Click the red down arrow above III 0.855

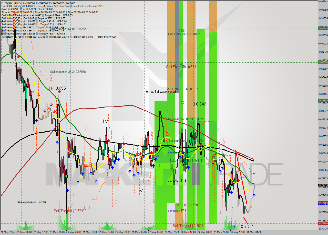[x=59, y=91]
